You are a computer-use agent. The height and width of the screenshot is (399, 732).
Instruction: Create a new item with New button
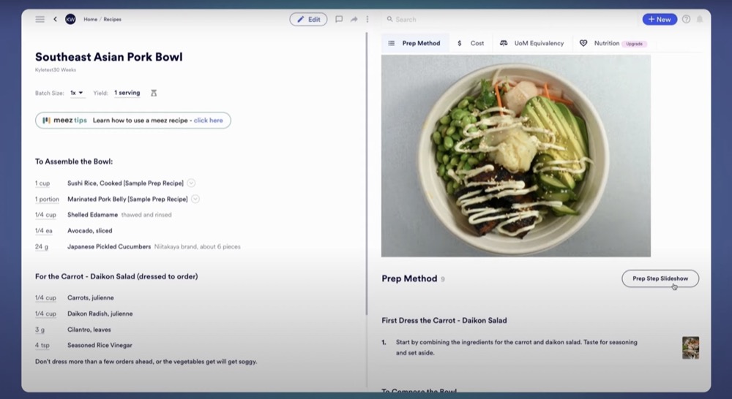click(660, 19)
